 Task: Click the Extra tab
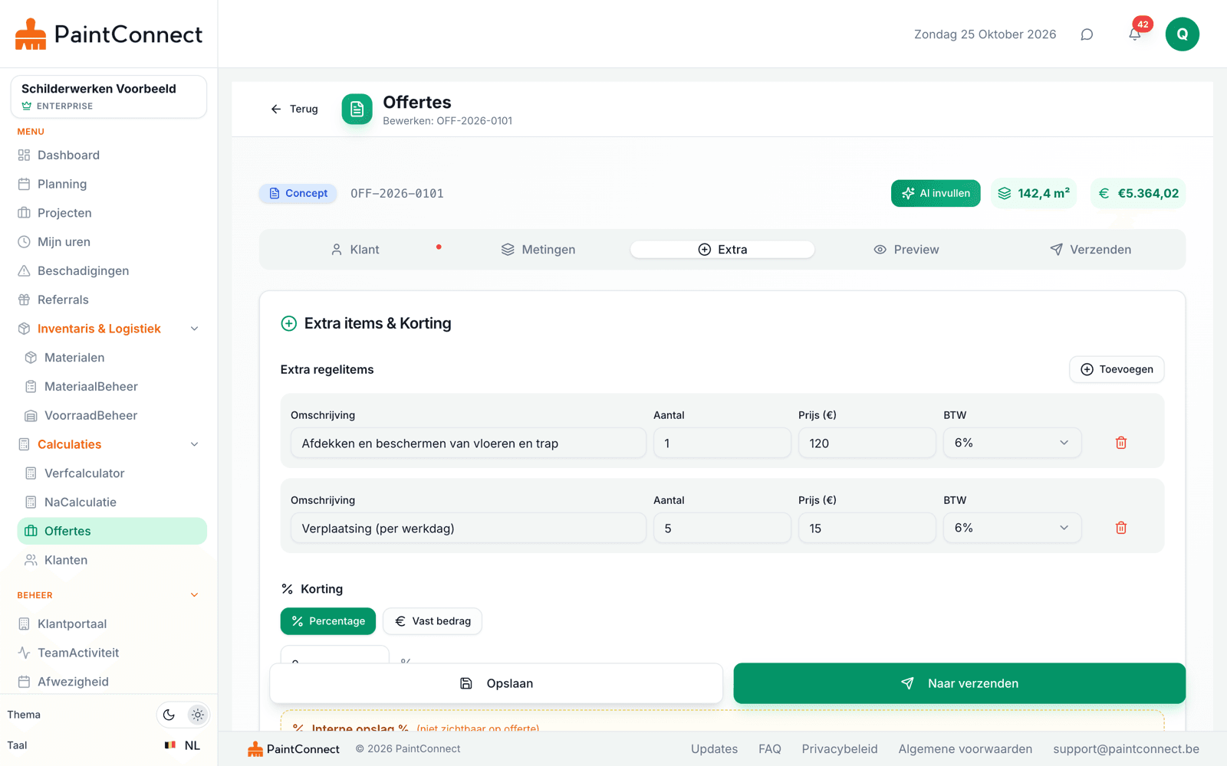tap(722, 250)
